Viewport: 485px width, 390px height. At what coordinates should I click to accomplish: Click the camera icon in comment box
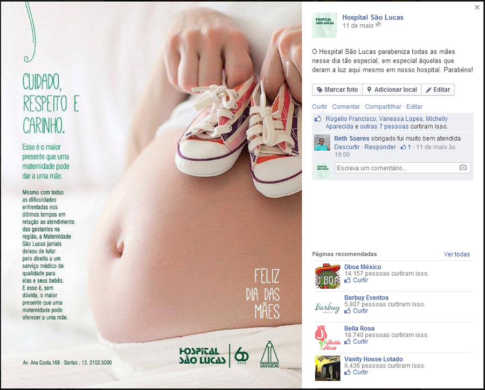(463, 168)
